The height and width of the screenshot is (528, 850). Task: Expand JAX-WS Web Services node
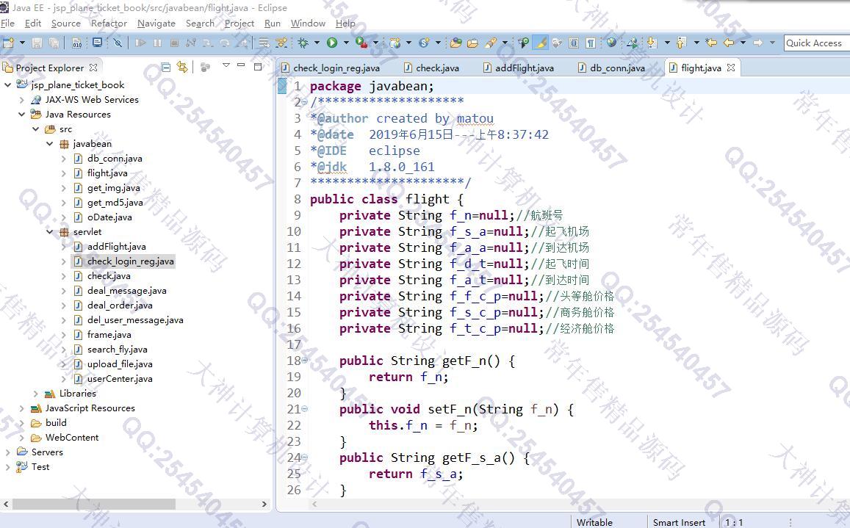point(22,100)
